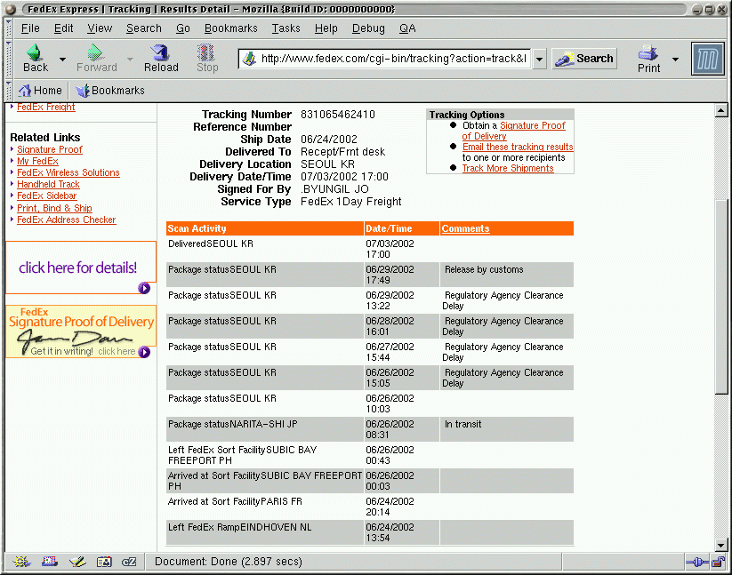Click the Search button beside URL bar
This screenshot has width=732, height=575.
pyautogui.click(x=584, y=59)
